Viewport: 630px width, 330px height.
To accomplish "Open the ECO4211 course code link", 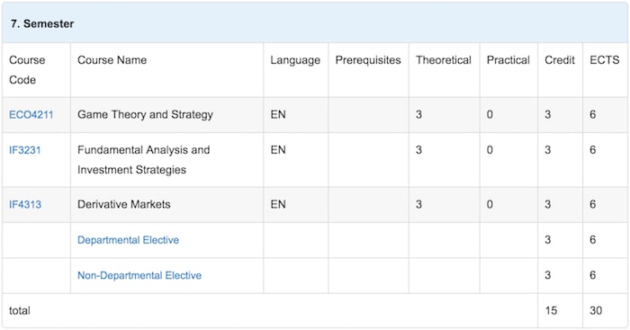I will point(31,115).
